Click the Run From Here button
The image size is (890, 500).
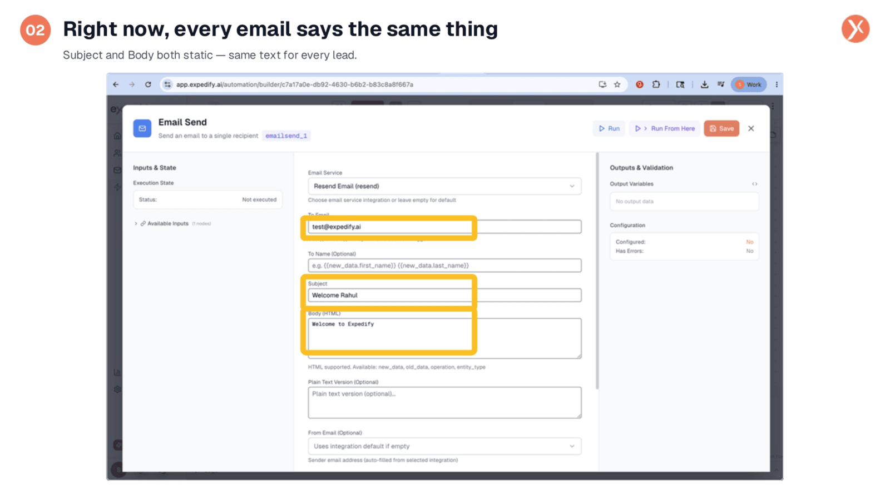click(x=665, y=128)
